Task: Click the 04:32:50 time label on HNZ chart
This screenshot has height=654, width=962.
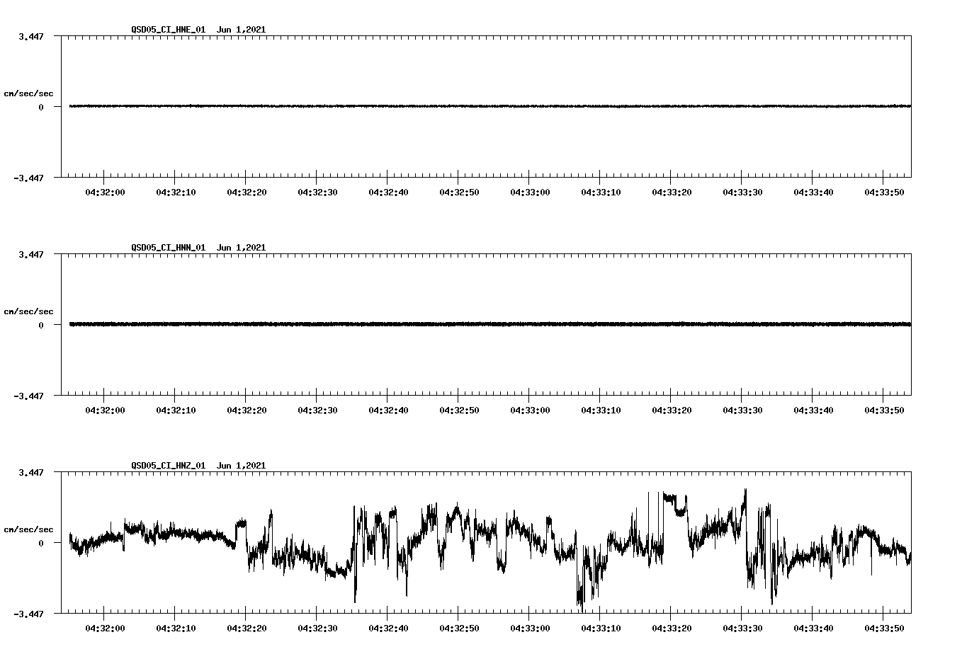Action: 459,629
